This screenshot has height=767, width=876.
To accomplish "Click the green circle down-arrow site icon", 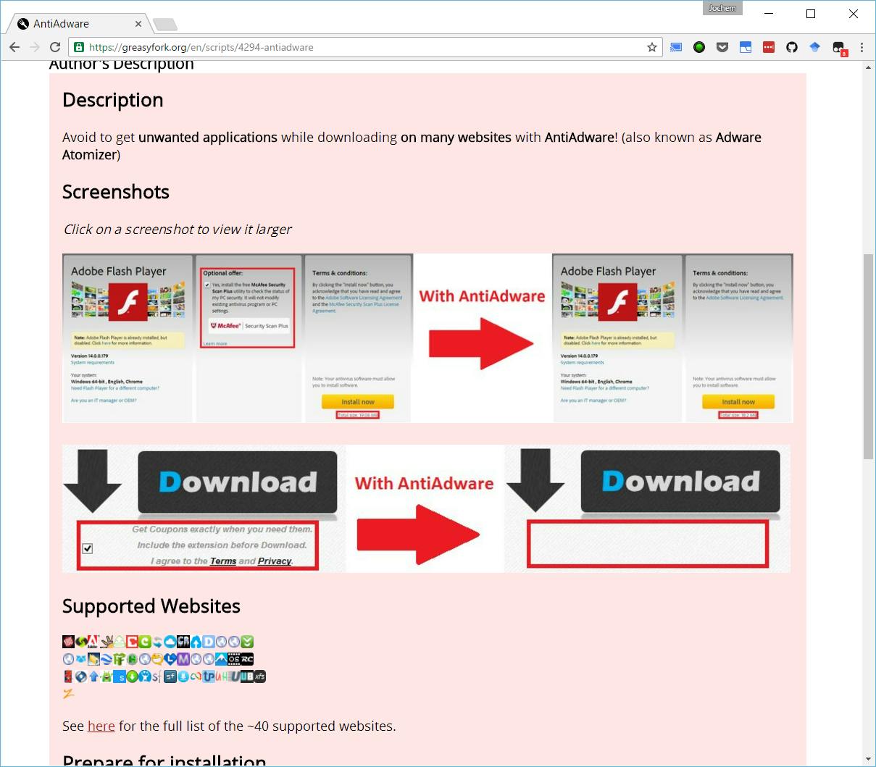I will [132, 676].
